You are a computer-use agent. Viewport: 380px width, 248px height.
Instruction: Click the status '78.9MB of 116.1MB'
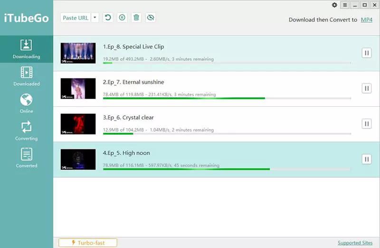click(123, 165)
